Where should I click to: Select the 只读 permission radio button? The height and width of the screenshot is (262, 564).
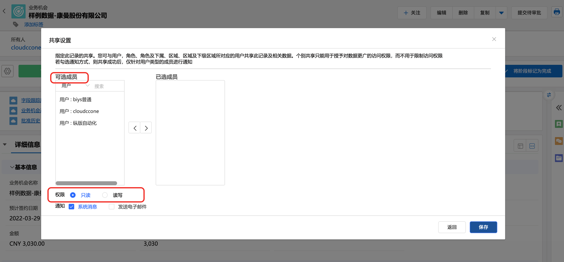click(73, 195)
